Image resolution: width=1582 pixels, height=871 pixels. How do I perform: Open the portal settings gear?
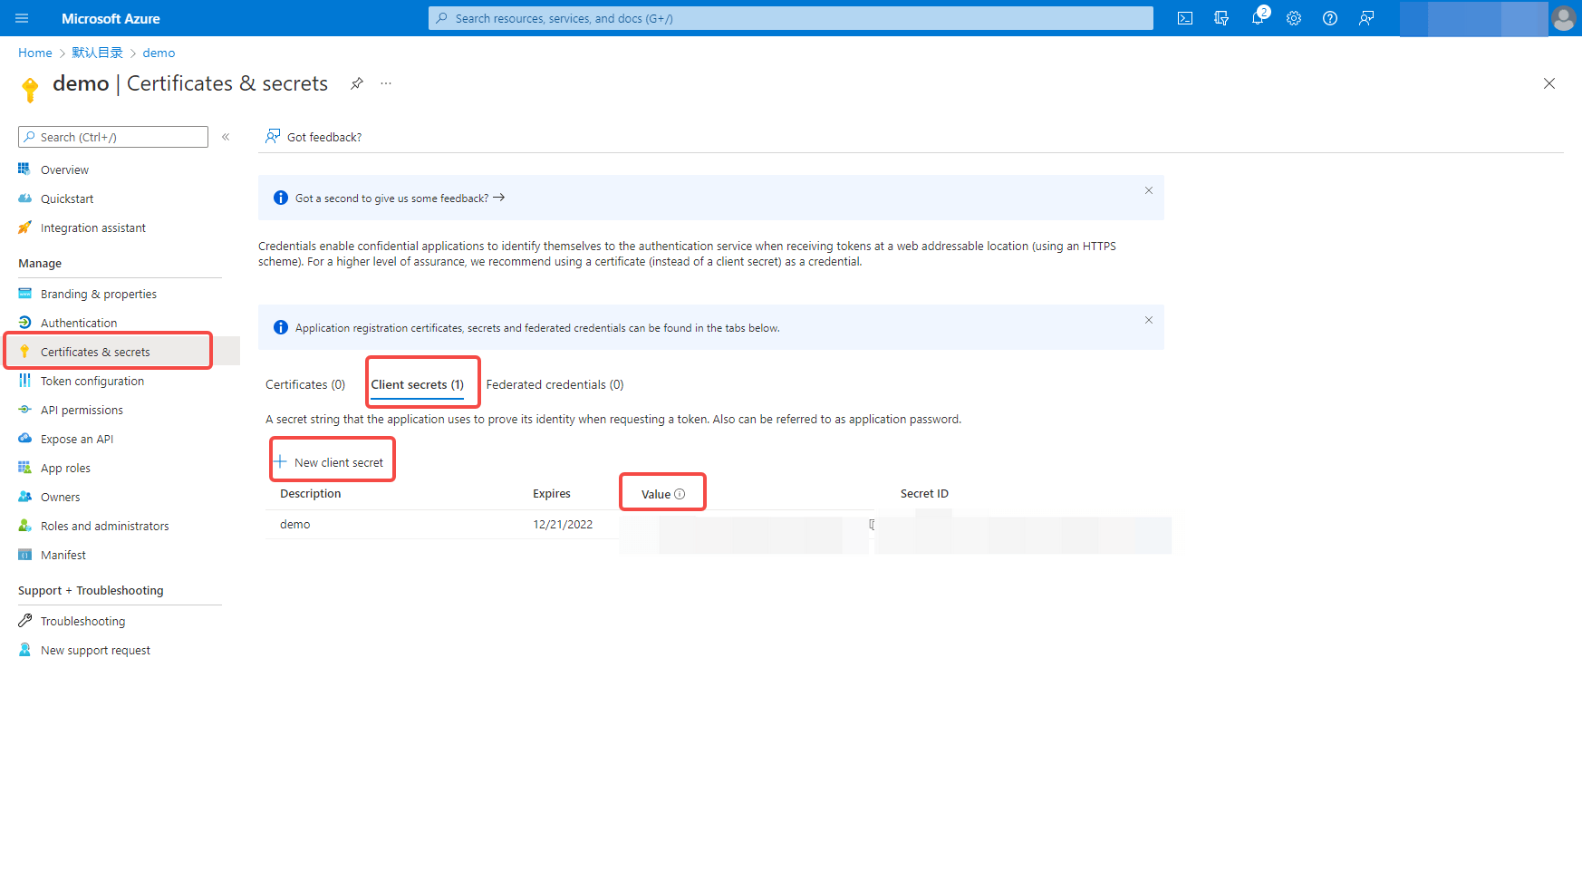pyautogui.click(x=1294, y=18)
